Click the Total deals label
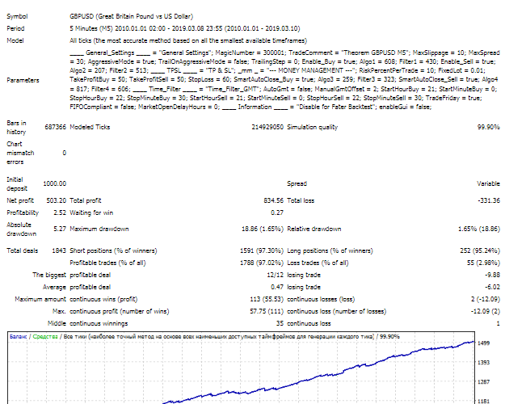Viewport: 505px width, 404px height. tap(23, 250)
